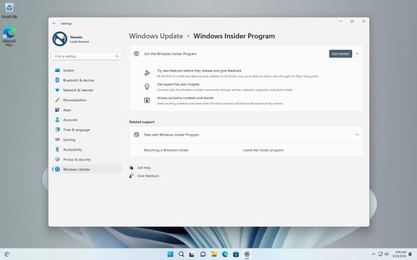Go to Time & language settings
The image size is (417, 260).
[x=87, y=130]
